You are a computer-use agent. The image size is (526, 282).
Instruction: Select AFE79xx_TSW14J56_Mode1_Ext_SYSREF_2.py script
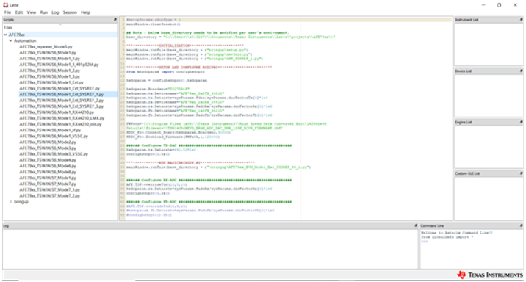point(61,101)
